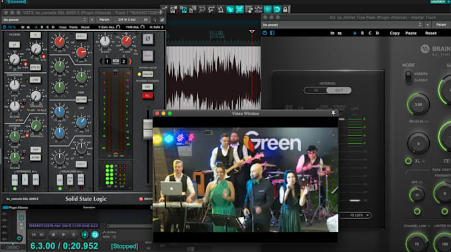Open the 'No preset' dropdown in SSL console window
Image resolution: width=451 pixels, height=252 pixels.
coord(44,20)
